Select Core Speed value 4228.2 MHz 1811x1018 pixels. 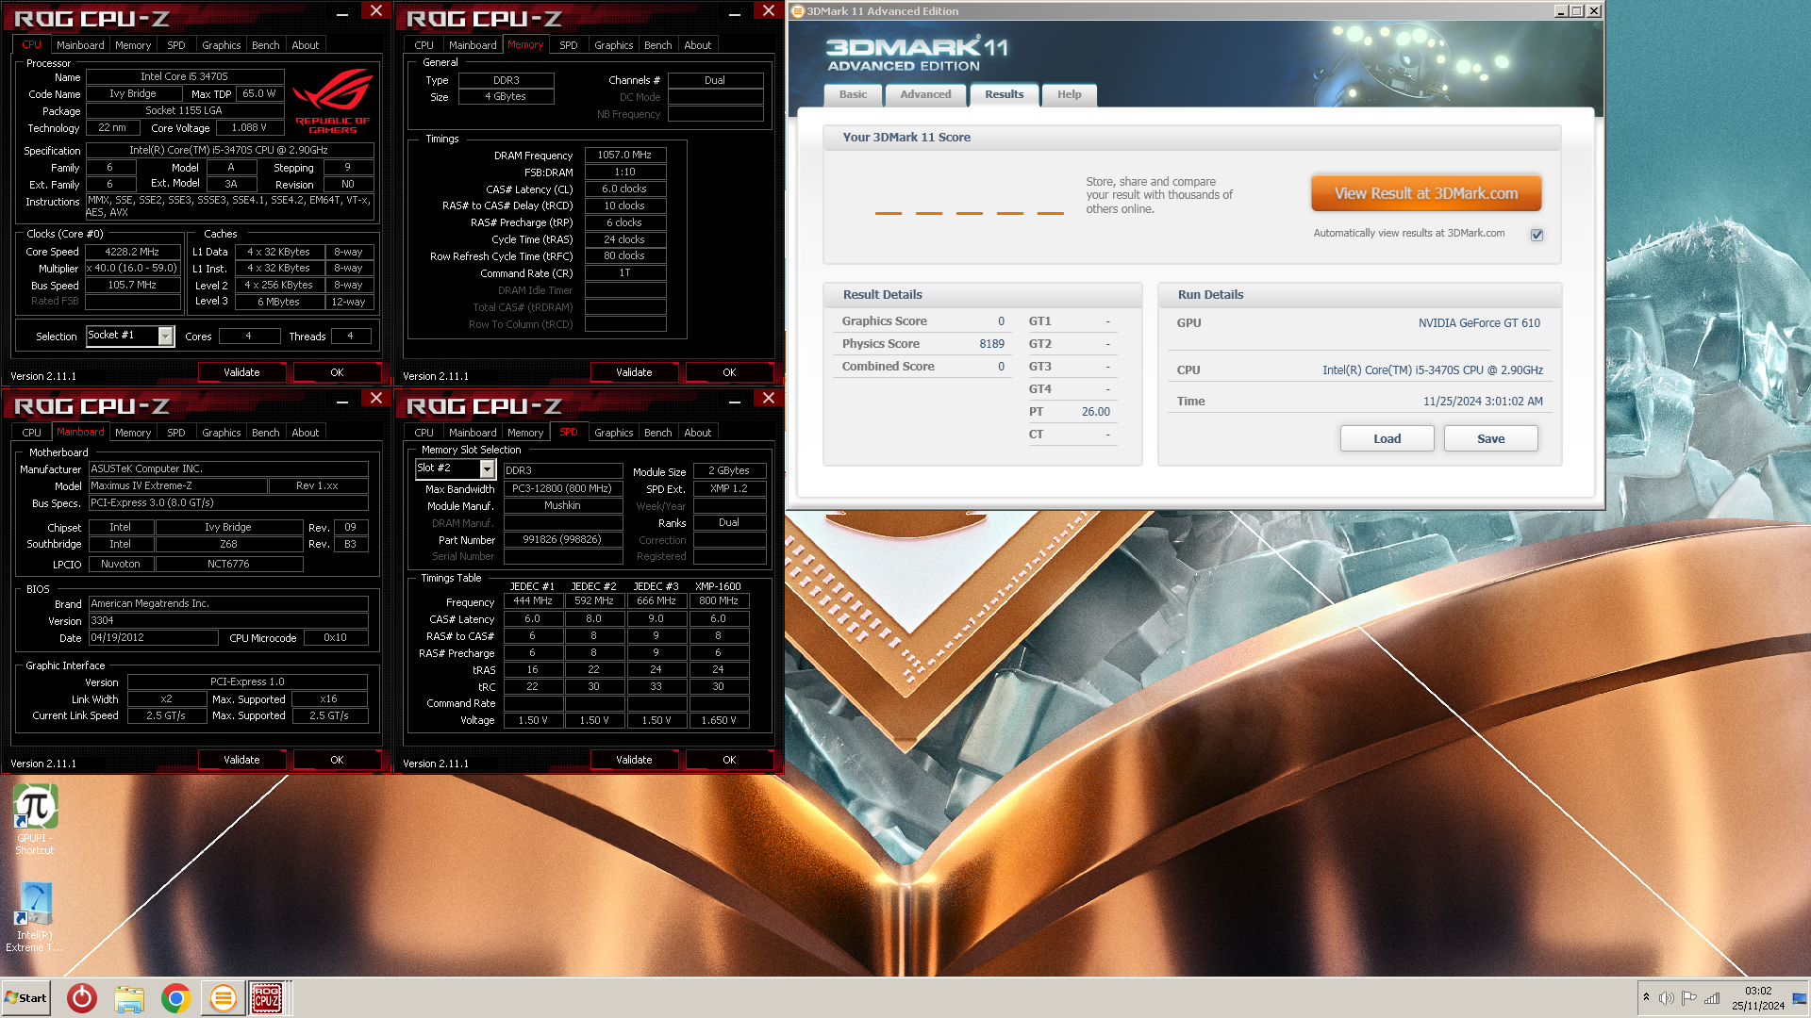132,252
